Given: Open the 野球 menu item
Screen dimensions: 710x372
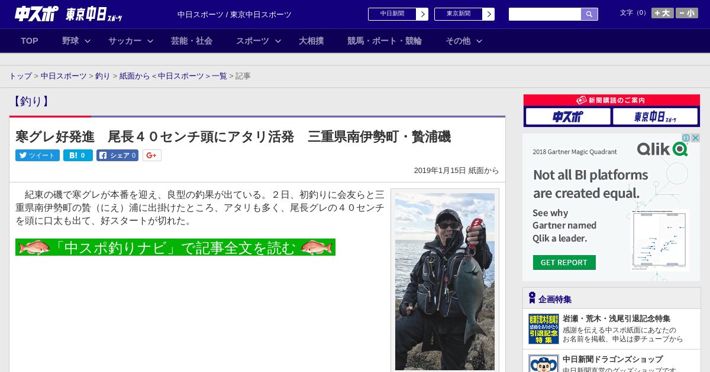Looking at the screenshot, I should click(x=70, y=41).
